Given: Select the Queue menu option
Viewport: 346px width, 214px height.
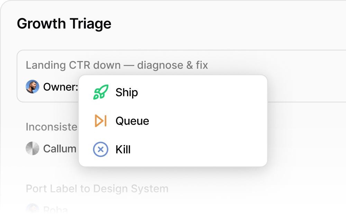Looking at the screenshot, I should (x=132, y=121).
